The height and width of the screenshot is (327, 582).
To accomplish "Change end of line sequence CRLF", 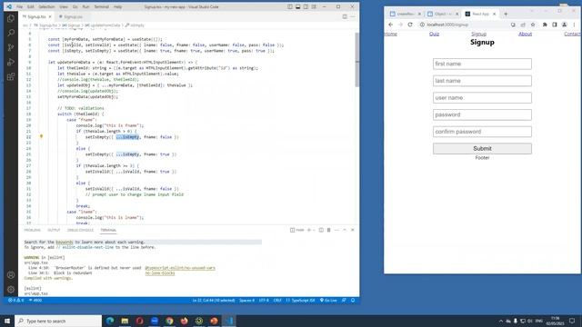I will (277, 301).
